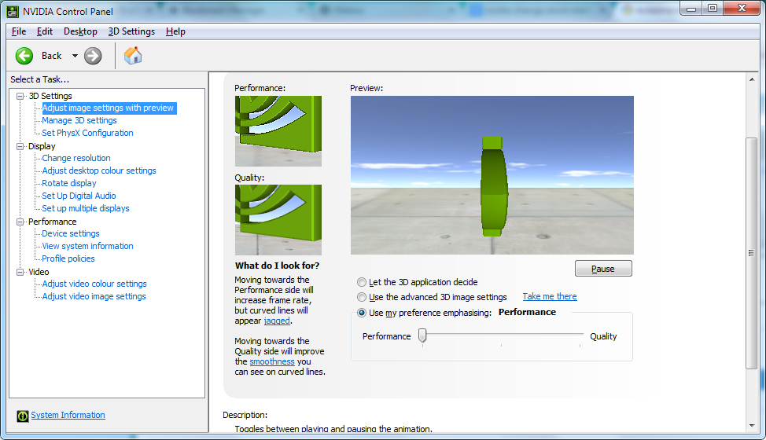Click the Quality sample thumbnail
Image resolution: width=766 pixels, height=440 pixels.
[278, 219]
